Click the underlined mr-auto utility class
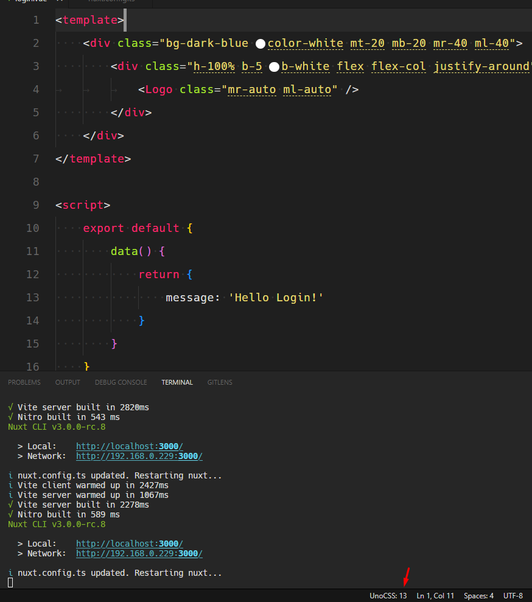 pyautogui.click(x=251, y=89)
